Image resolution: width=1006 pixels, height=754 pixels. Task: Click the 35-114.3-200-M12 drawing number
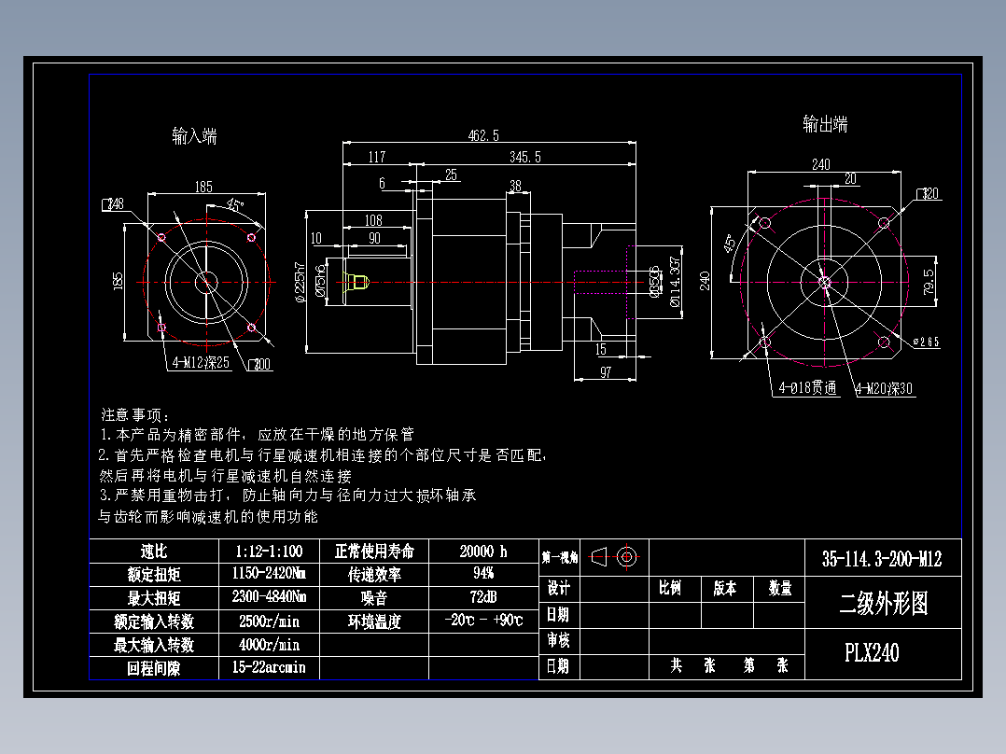883,558
